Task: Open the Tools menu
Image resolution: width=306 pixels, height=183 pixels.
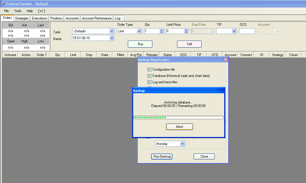Action: pos(18,11)
